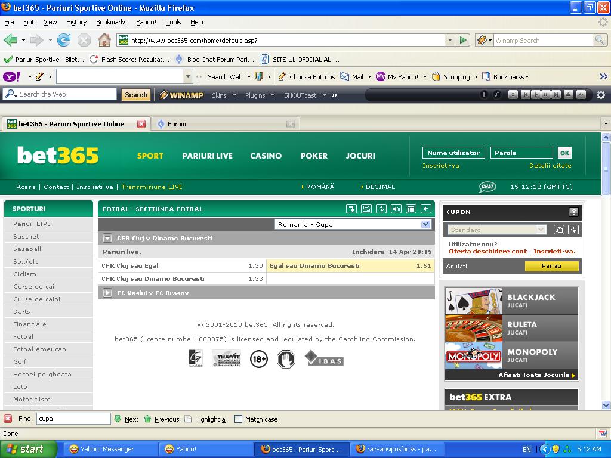Image resolution: width=611 pixels, height=458 pixels.
Task: Click the coupon refresh icon beside Standard
Action: (x=573, y=230)
